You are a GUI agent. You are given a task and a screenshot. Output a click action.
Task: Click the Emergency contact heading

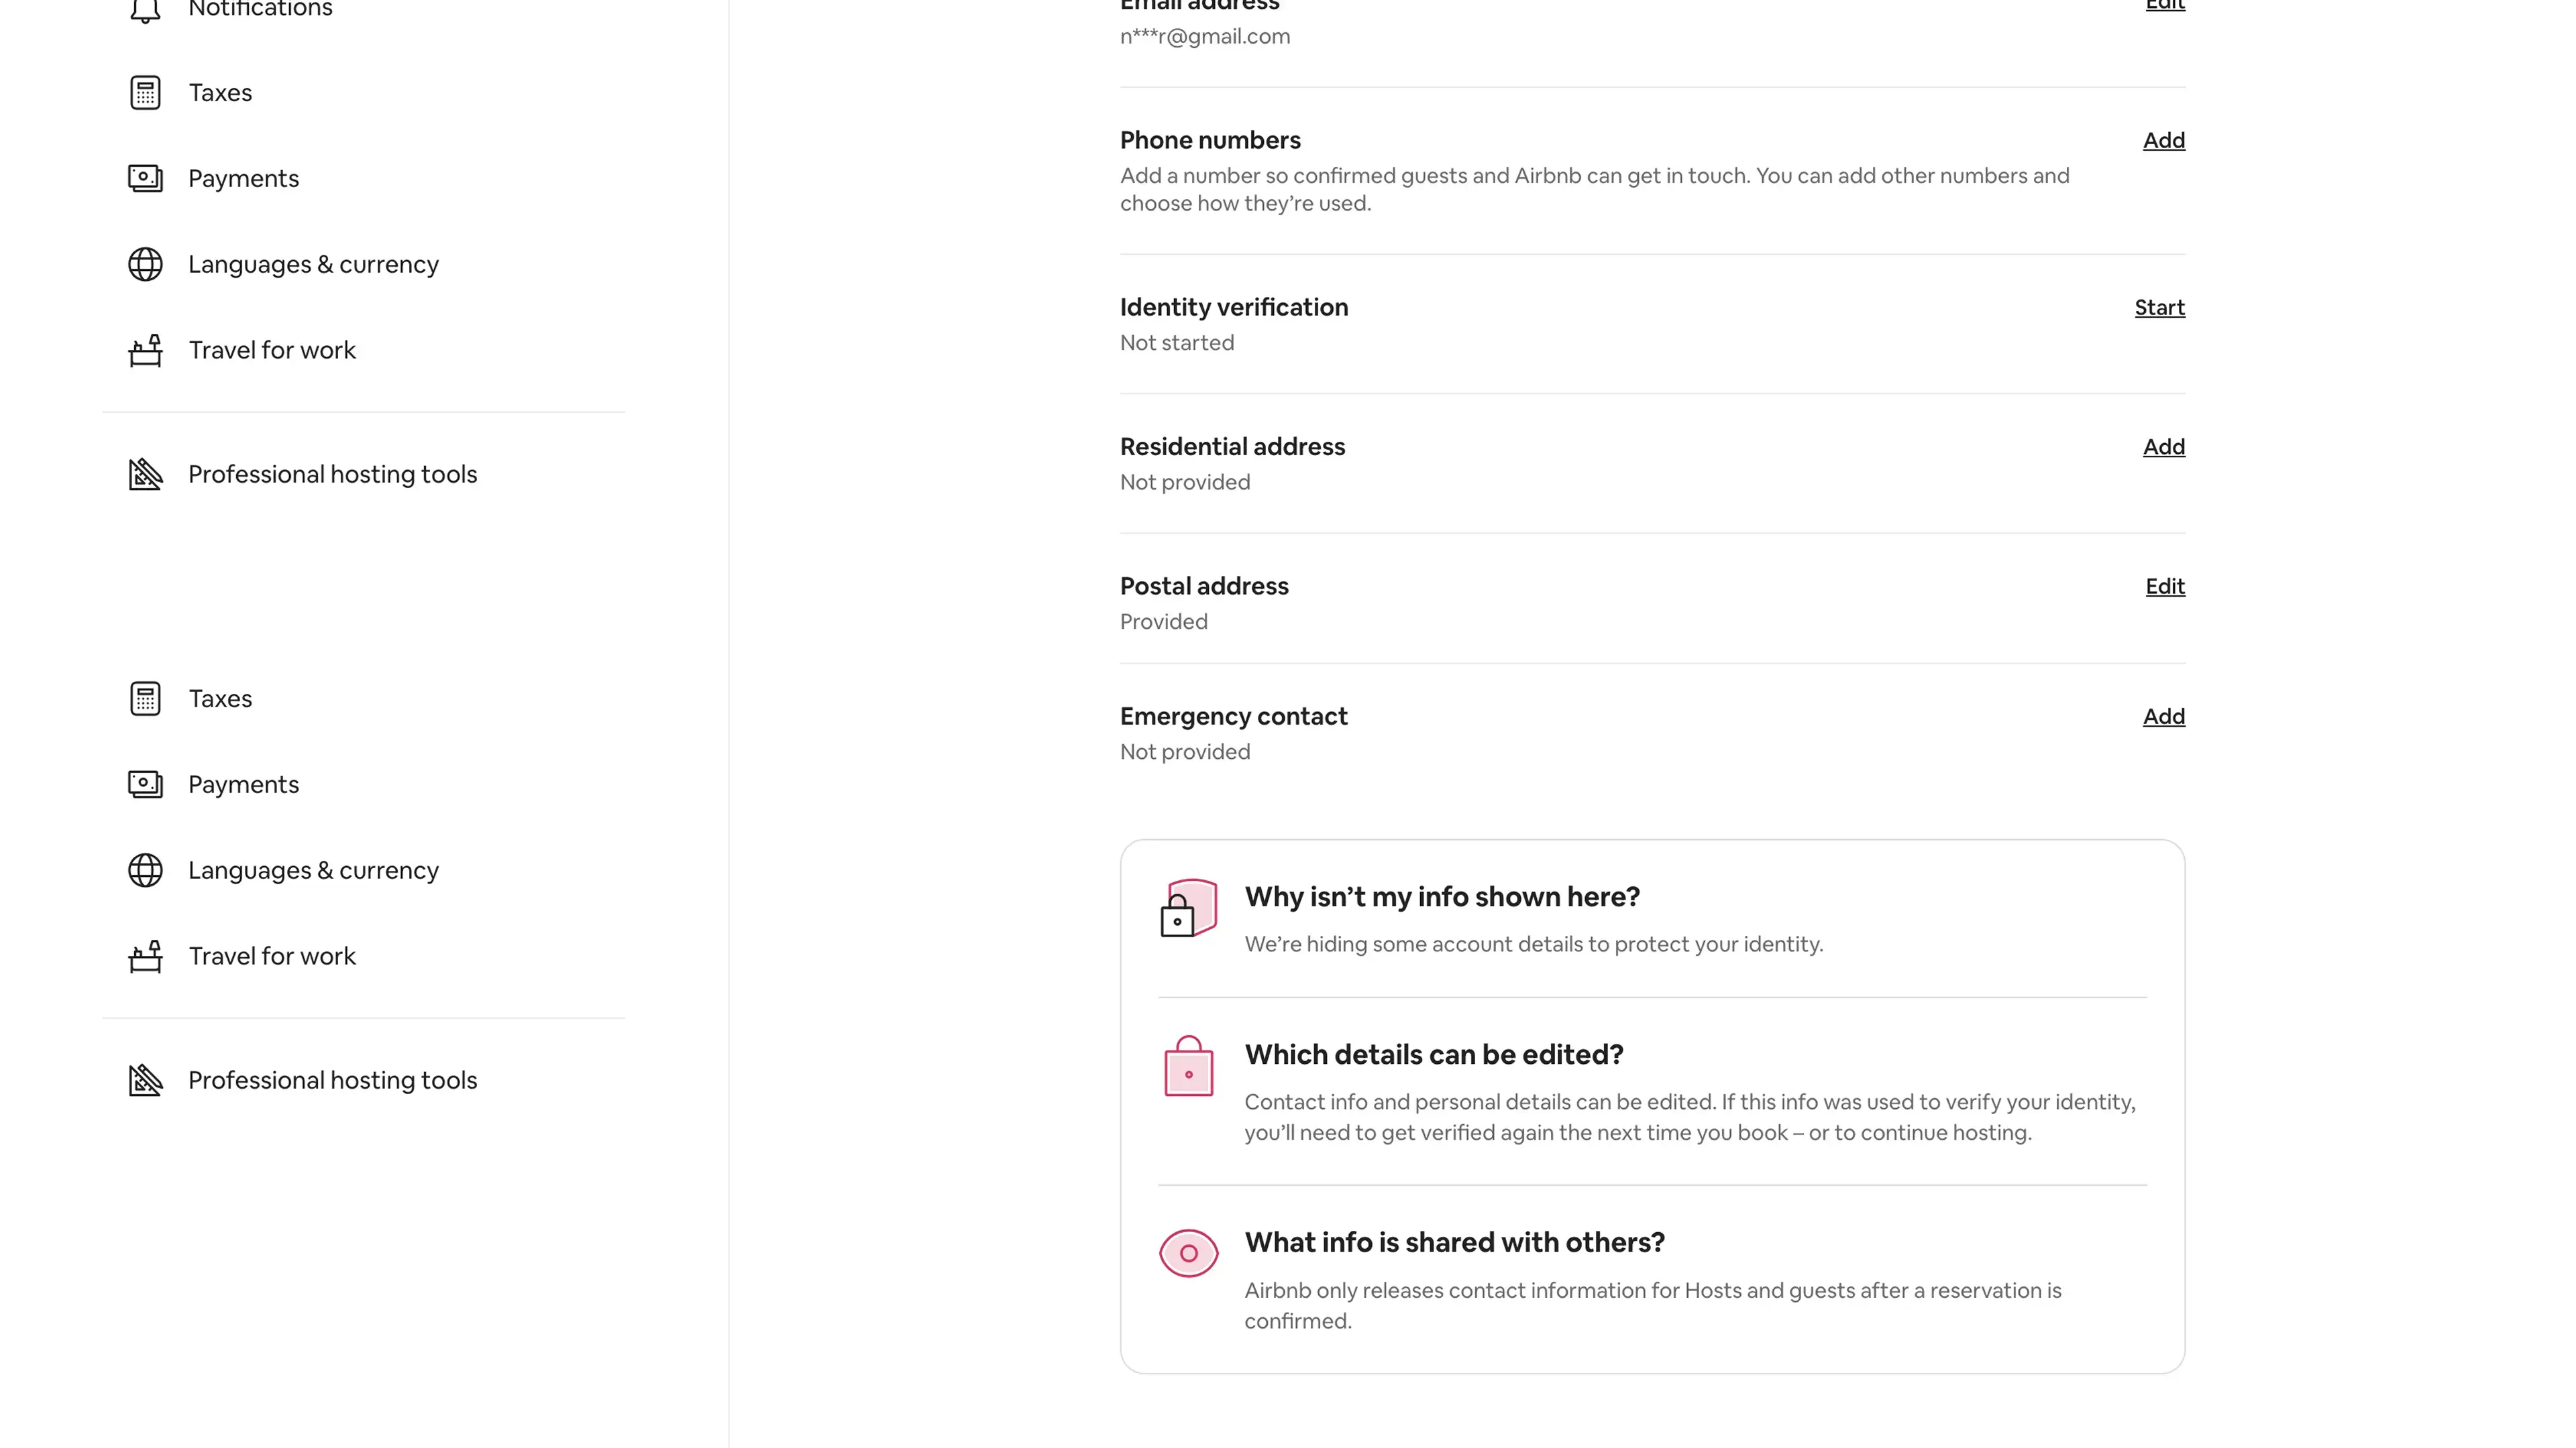point(1233,717)
